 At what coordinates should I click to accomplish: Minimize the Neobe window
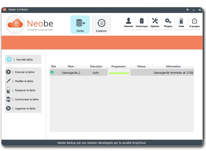coord(194,10)
